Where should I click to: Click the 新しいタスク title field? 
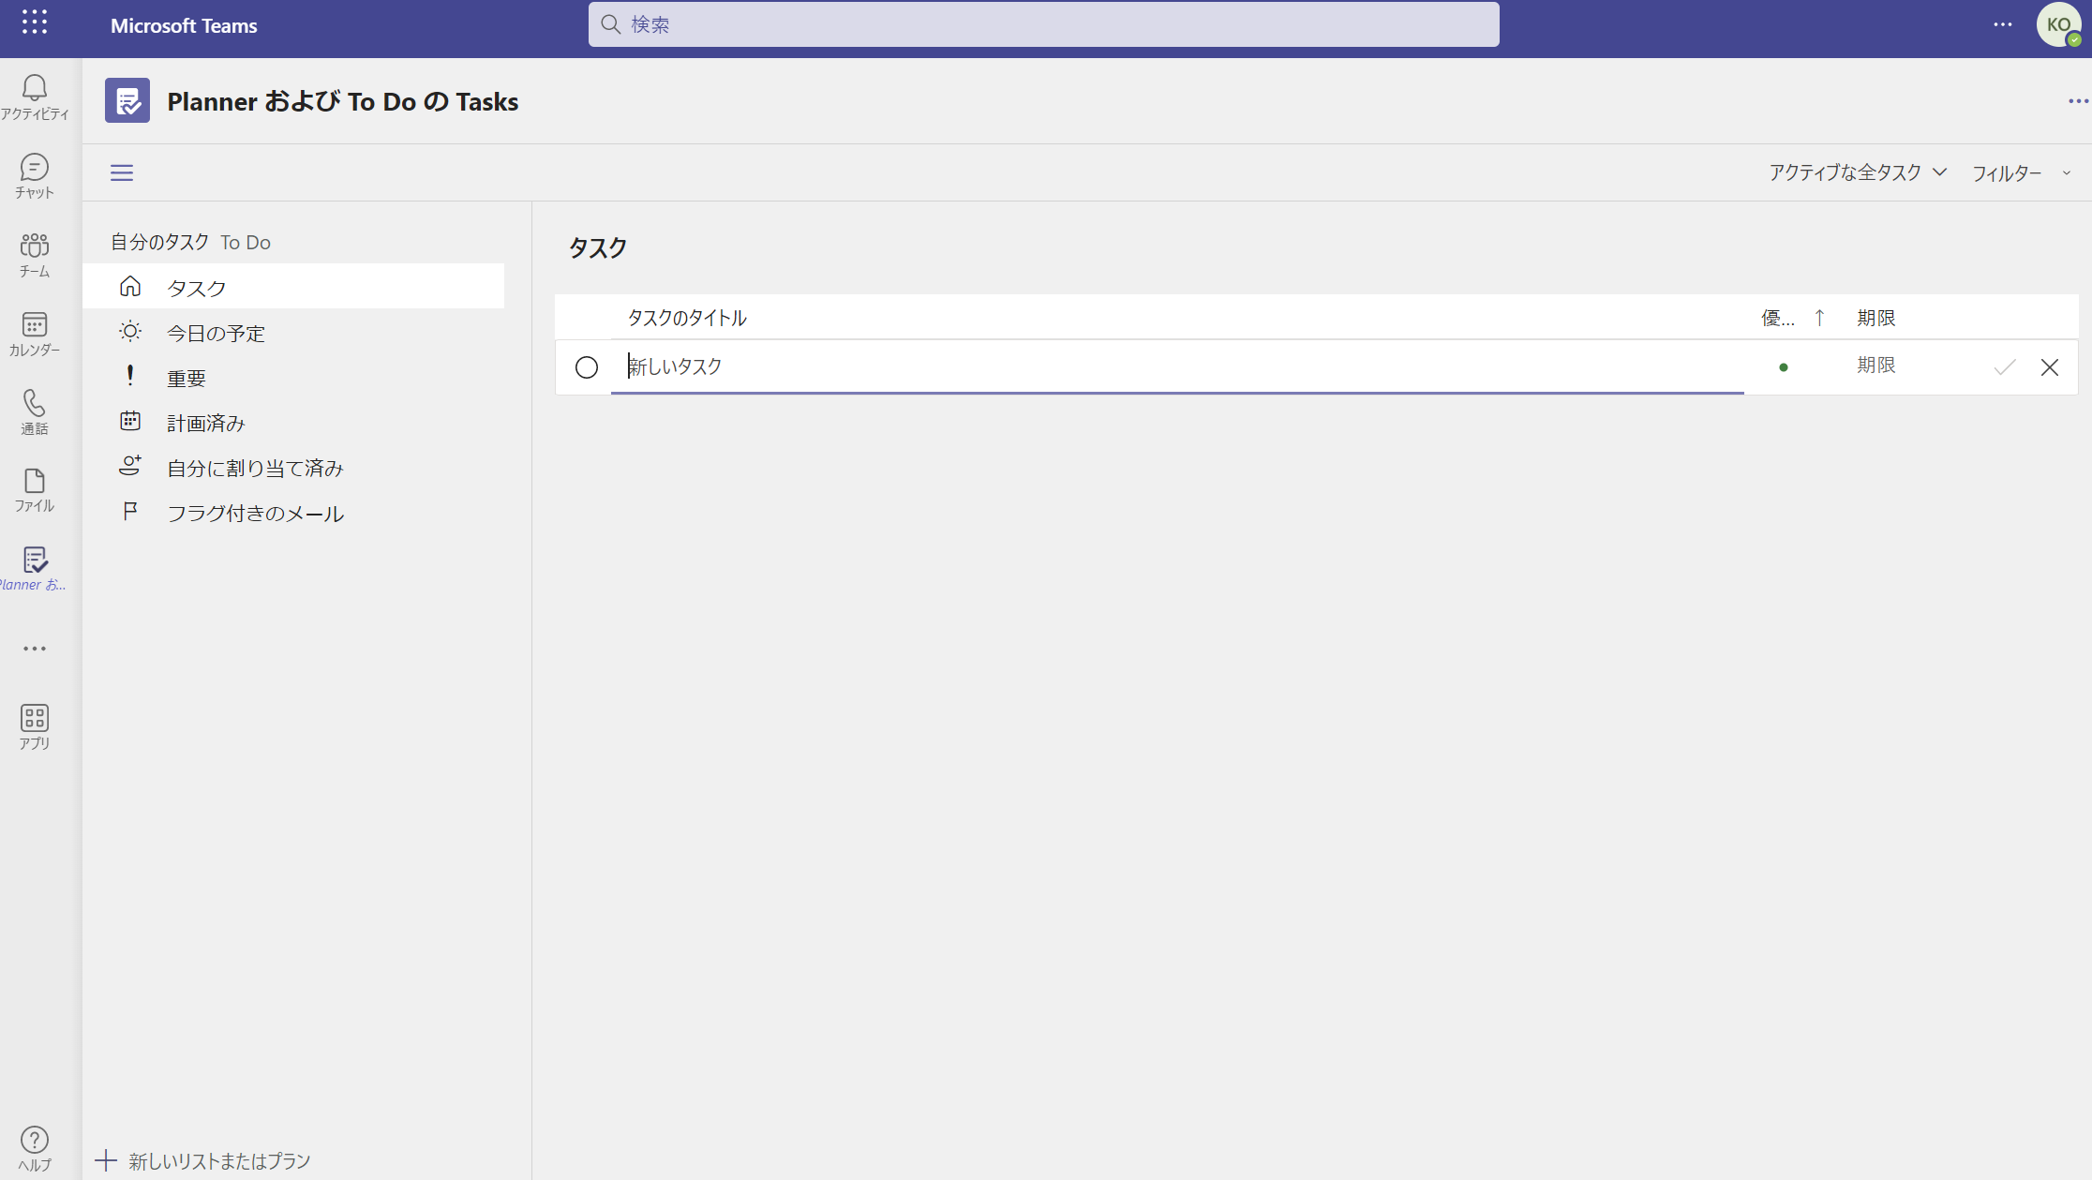click(x=1177, y=367)
